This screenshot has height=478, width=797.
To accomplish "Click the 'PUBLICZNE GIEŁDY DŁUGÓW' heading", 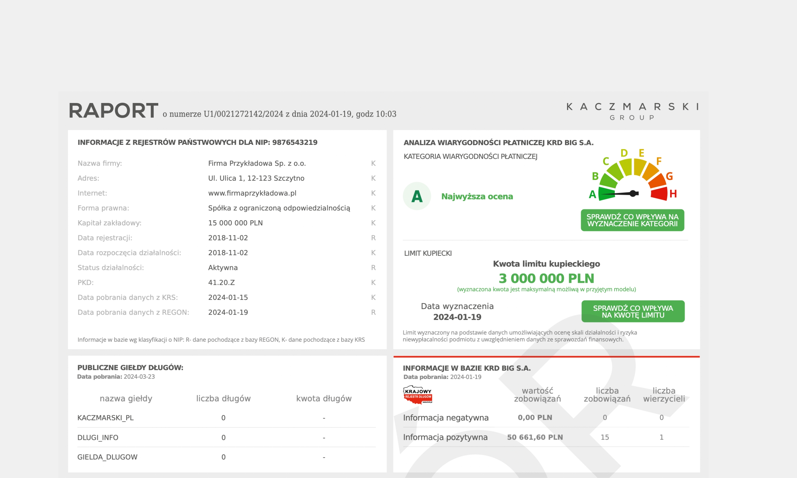I will coord(130,368).
